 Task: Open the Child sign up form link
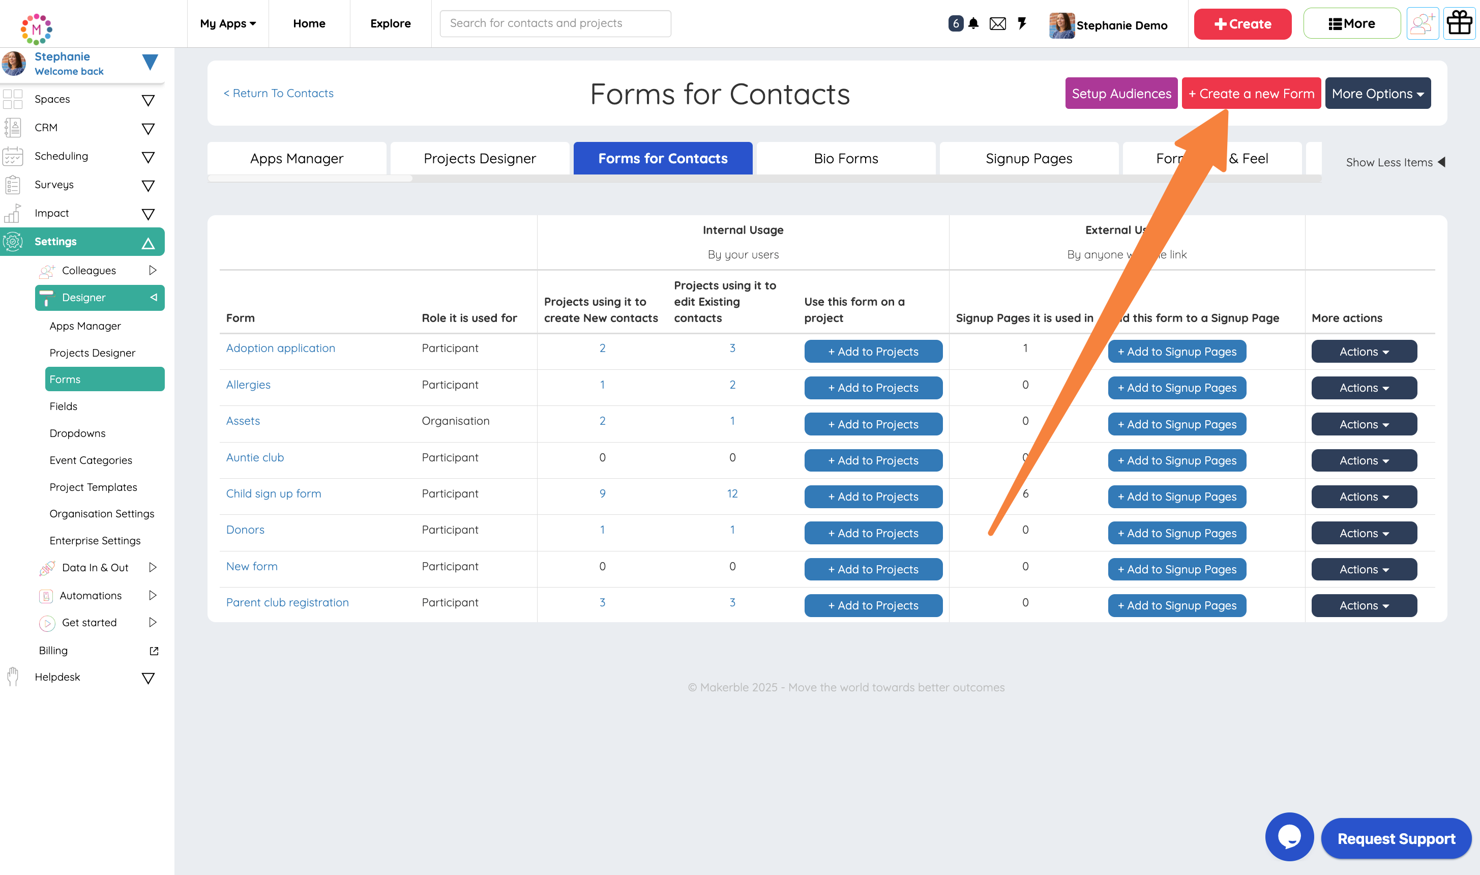point(274,493)
